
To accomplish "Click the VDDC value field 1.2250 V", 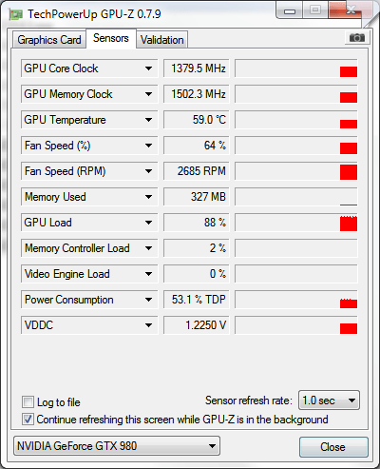I will pos(196,325).
